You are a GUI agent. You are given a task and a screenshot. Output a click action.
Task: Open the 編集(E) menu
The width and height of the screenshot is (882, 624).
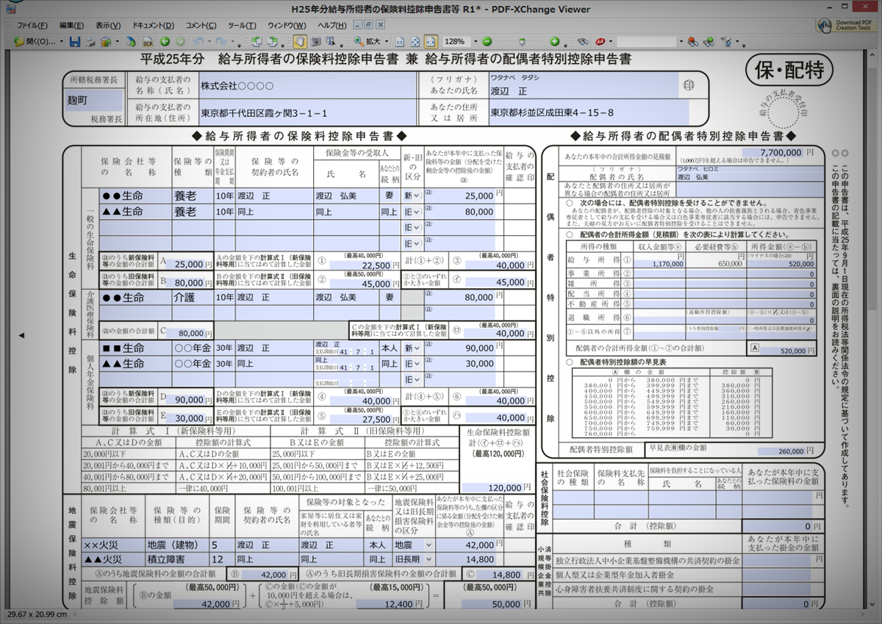[72, 25]
